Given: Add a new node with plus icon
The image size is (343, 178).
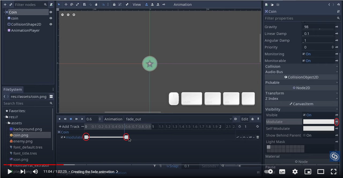Looking at the screenshot, I should tap(5, 5).
